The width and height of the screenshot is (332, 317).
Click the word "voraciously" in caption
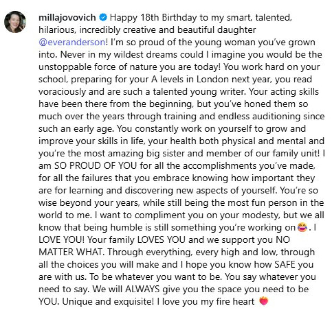[x=62, y=92]
